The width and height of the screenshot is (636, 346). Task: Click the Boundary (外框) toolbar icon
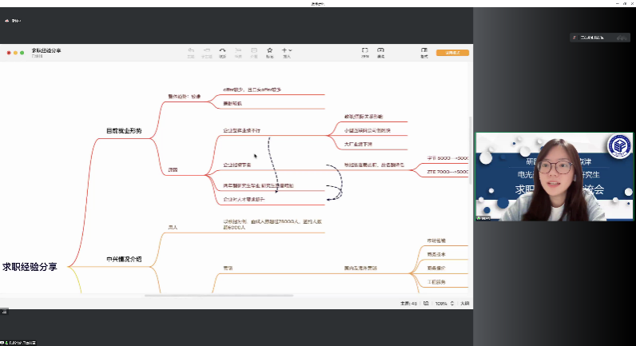coord(254,51)
